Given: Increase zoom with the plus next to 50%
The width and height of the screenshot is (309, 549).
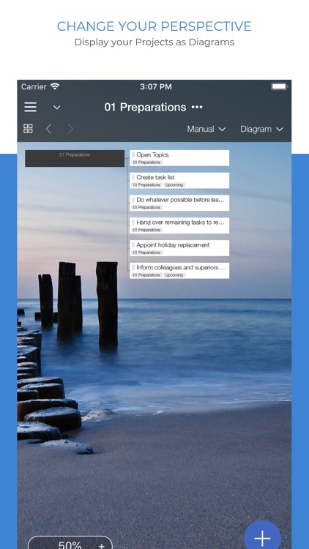Looking at the screenshot, I should click(102, 545).
